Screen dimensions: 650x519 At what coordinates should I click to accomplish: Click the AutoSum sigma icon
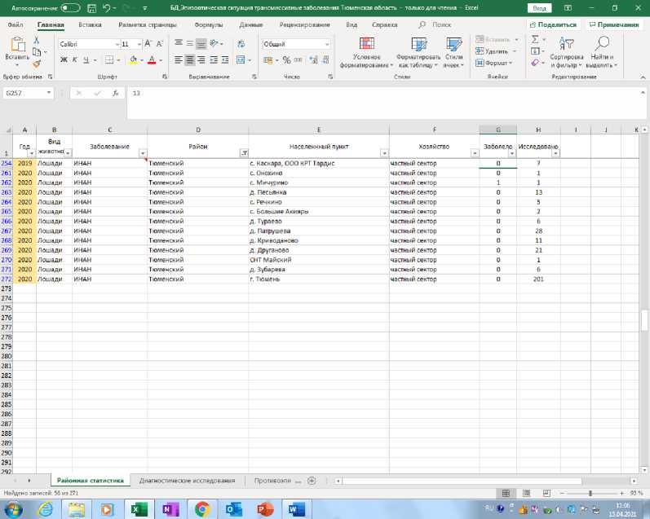click(534, 39)
